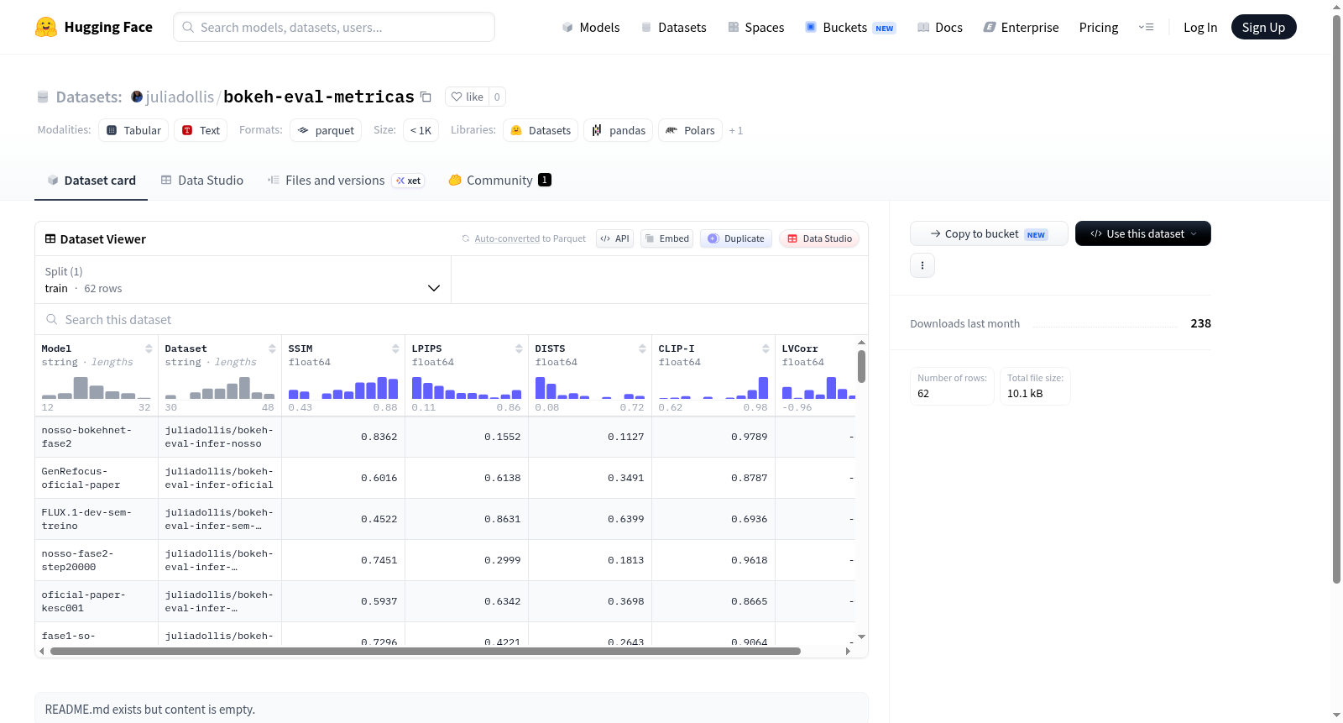
Task: Open the Data Studio tab
Action: pos(202,181)
